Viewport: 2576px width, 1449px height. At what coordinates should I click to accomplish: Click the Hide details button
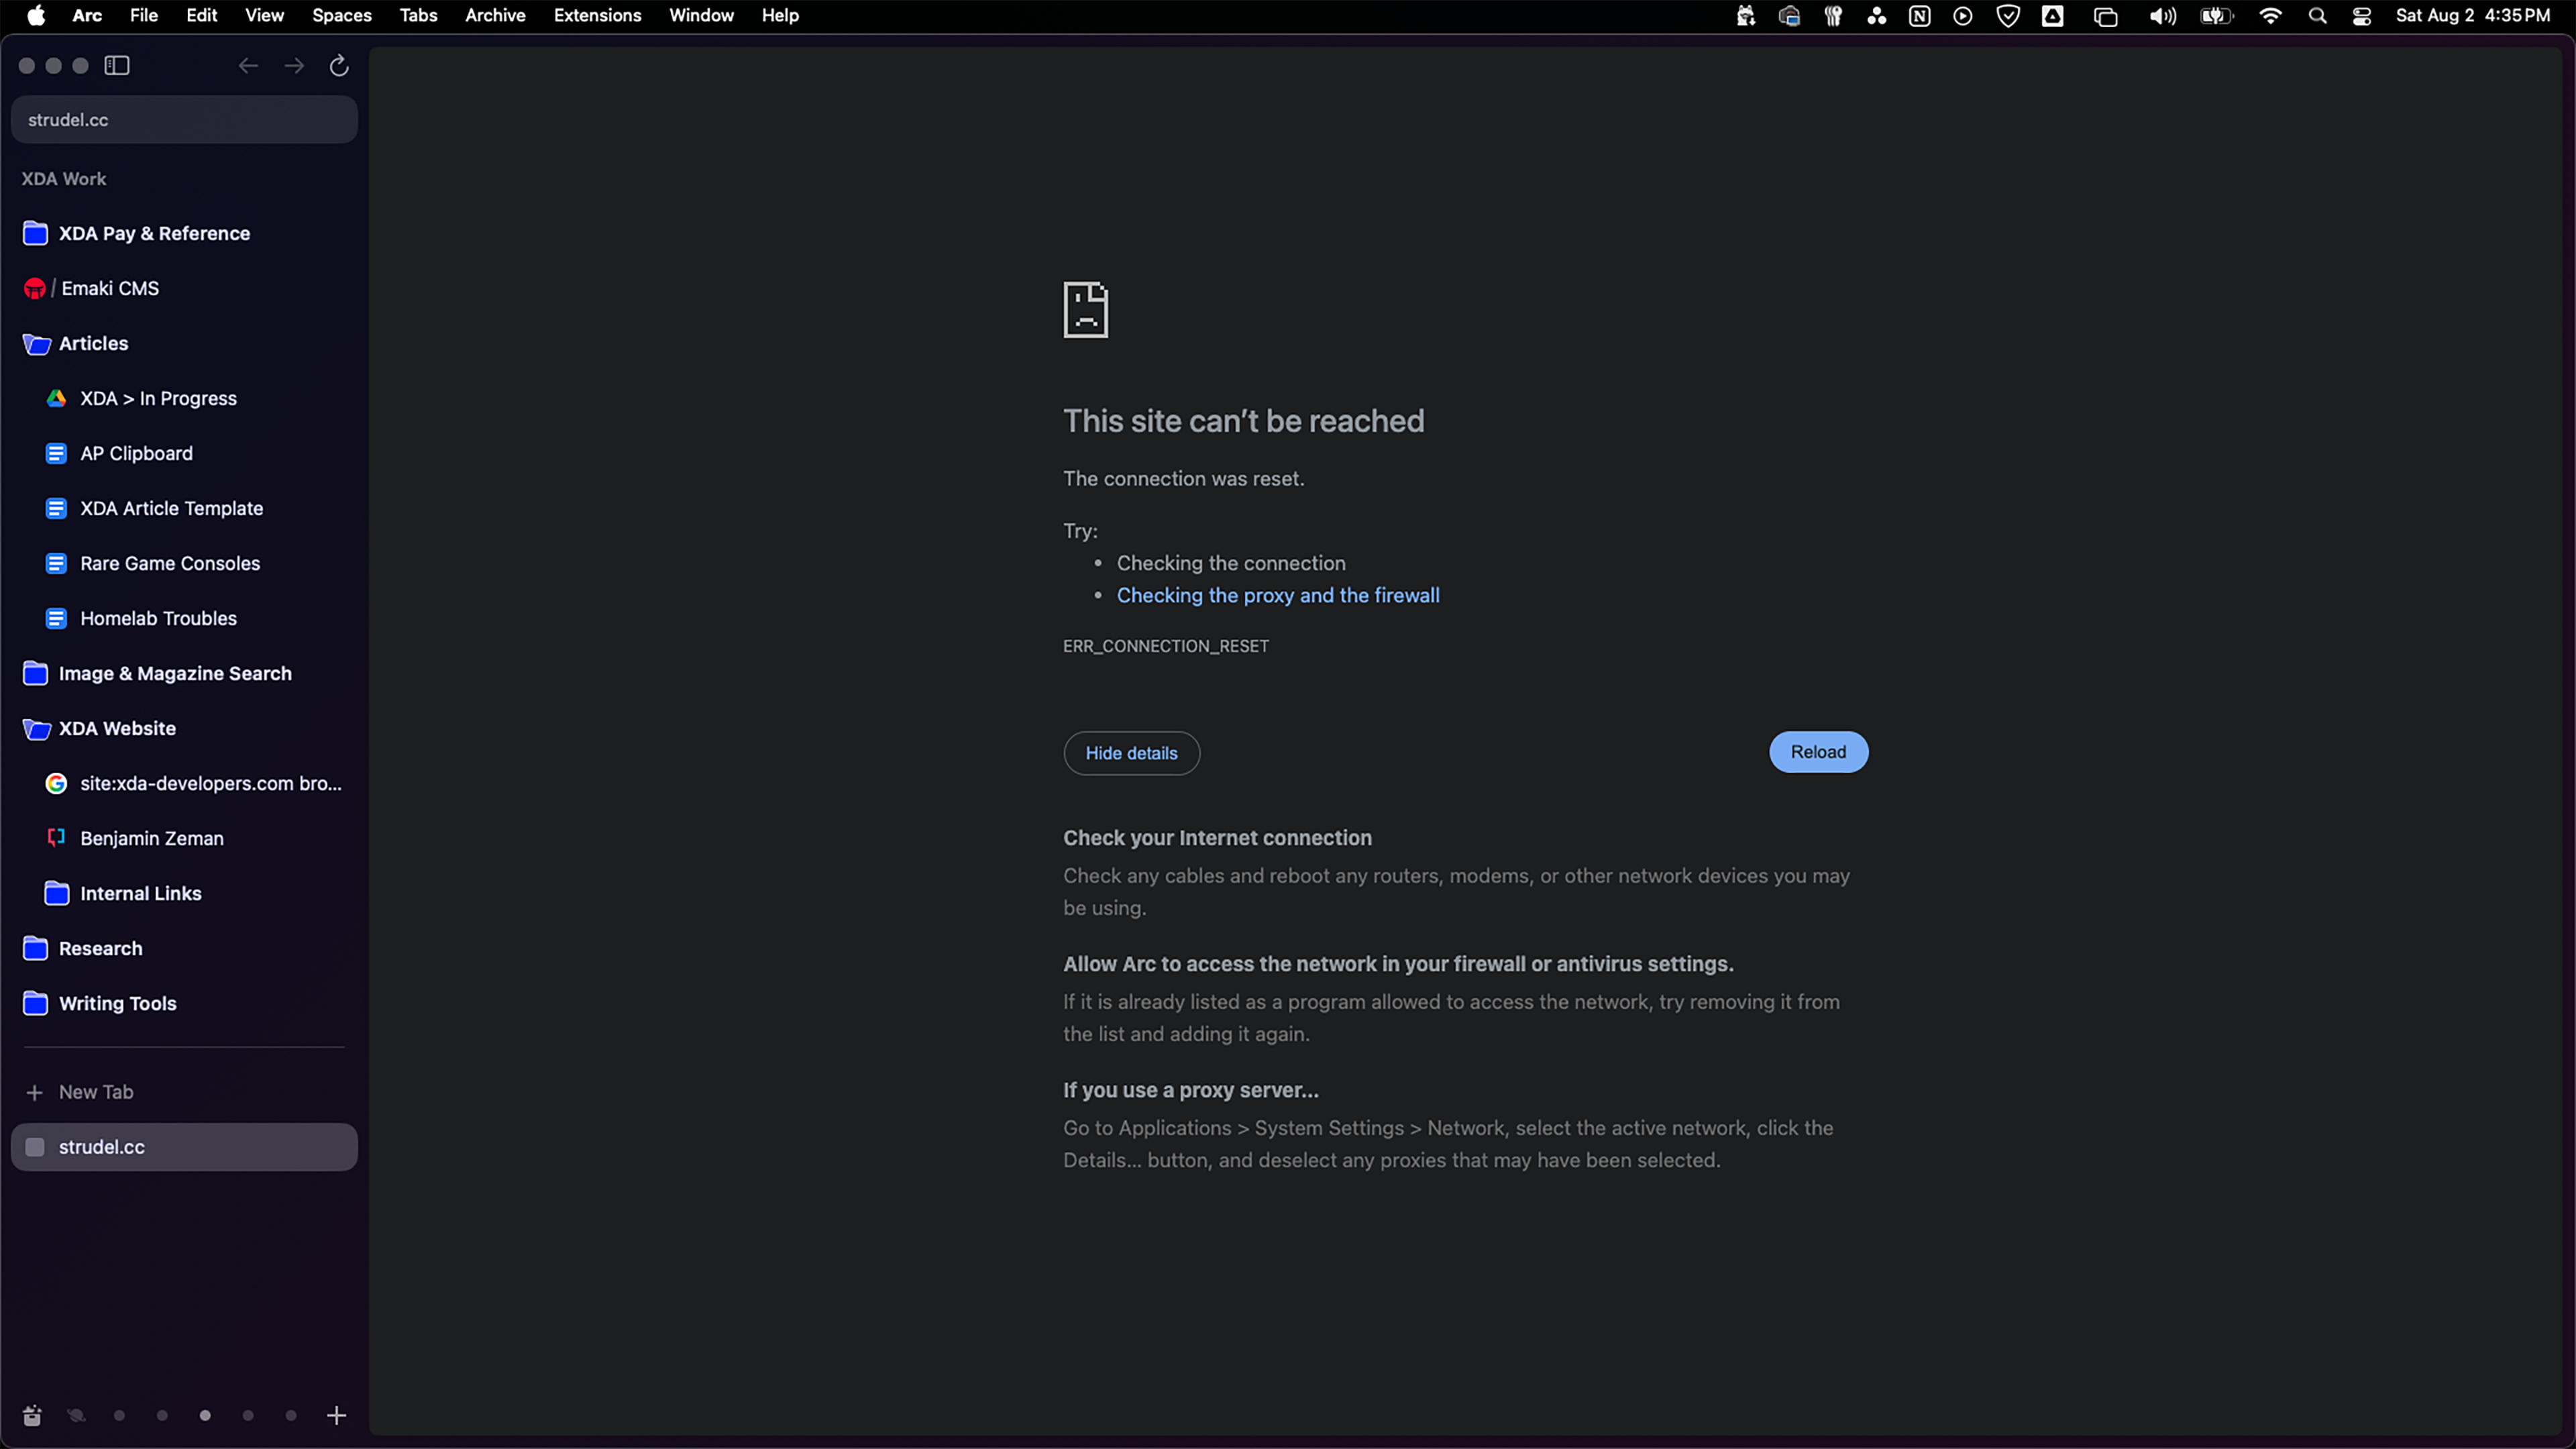coord(1131,753)
